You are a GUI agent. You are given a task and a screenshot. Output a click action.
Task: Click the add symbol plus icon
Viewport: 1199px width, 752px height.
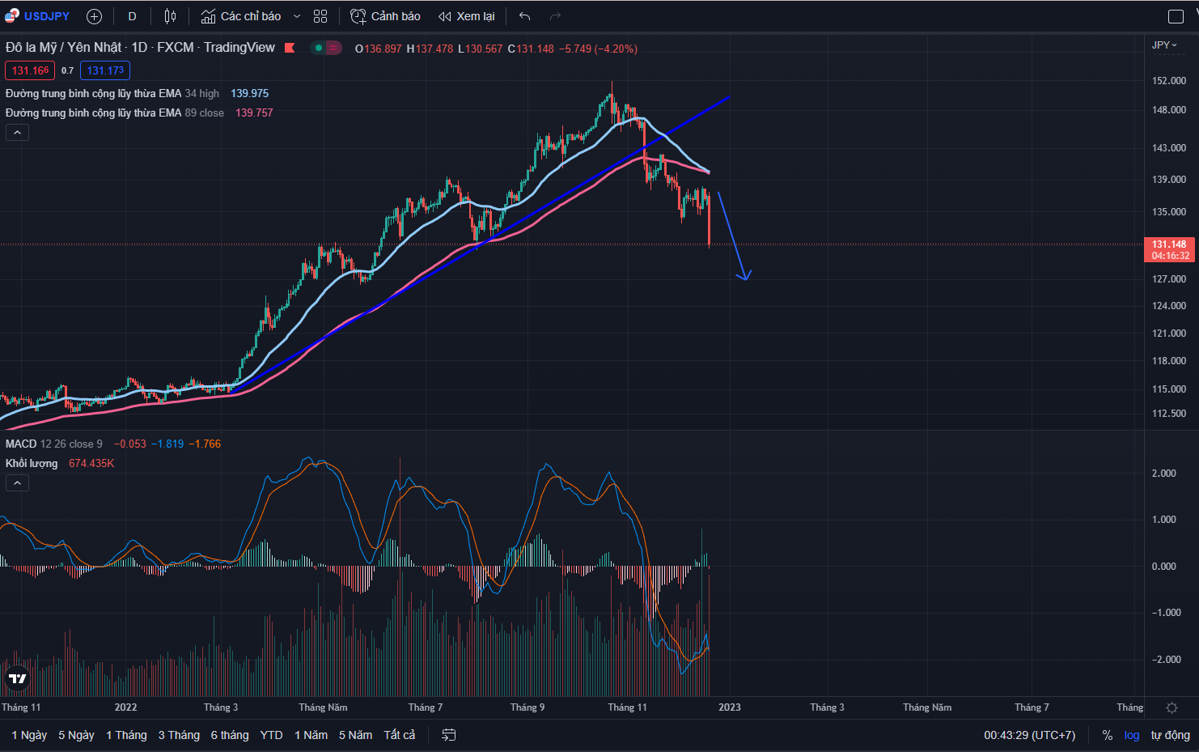pyautogui.click(x=94, y=16)
